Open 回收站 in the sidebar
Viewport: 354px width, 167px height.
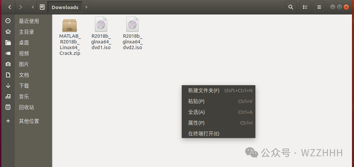pyautogui.click(x=26, y=108)
